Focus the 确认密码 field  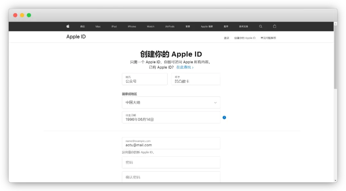171,177
